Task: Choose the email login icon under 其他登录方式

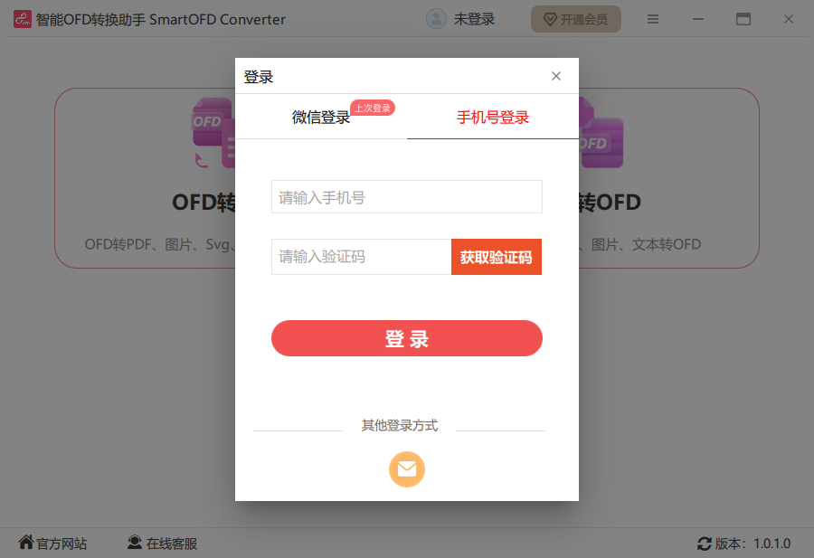Action: 407,468
